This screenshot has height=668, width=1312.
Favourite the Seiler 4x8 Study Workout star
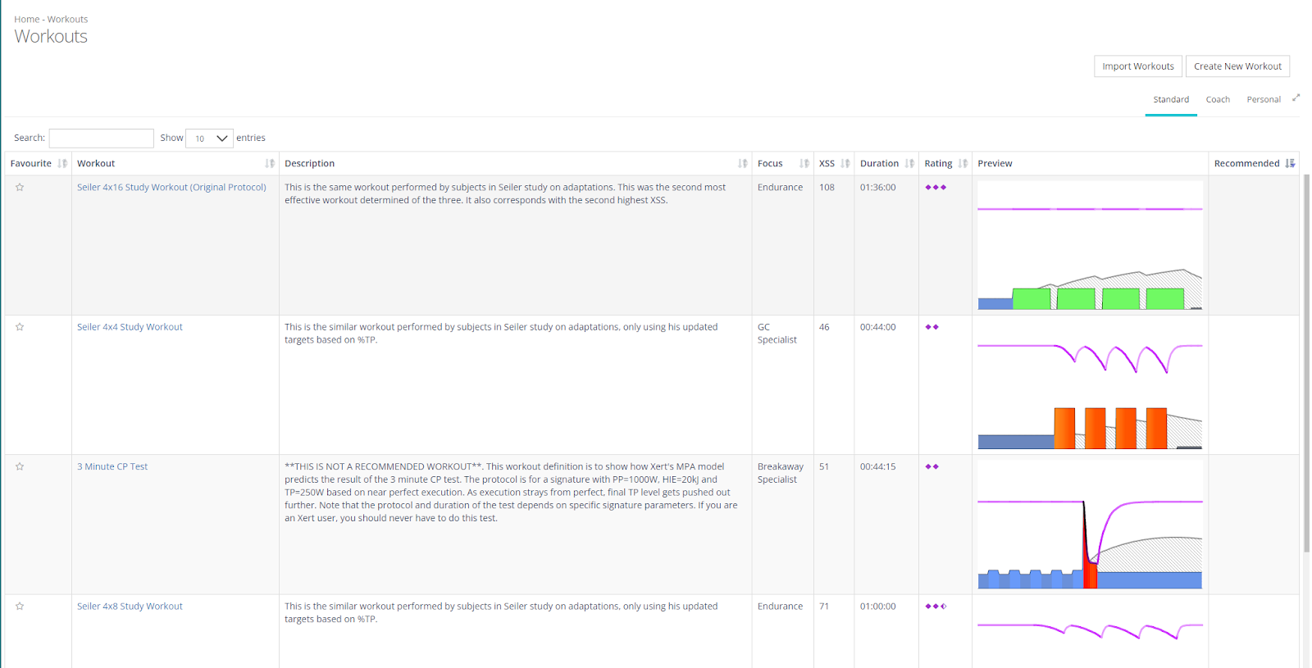click(20, 607)
